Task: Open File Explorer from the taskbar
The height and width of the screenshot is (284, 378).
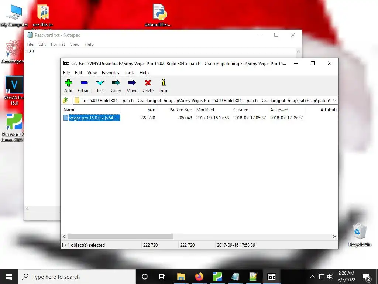Action: tap(181, 277)
